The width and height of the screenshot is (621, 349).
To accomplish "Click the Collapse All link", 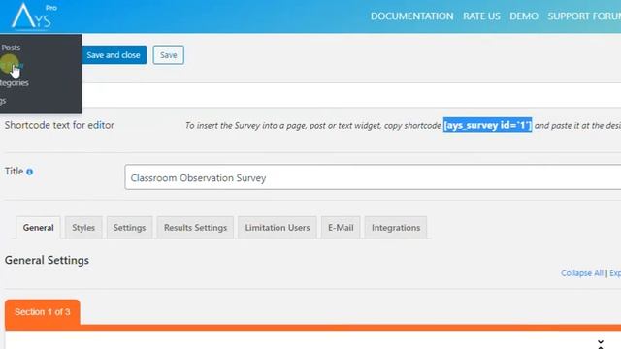I will click(x=582, y=273).
